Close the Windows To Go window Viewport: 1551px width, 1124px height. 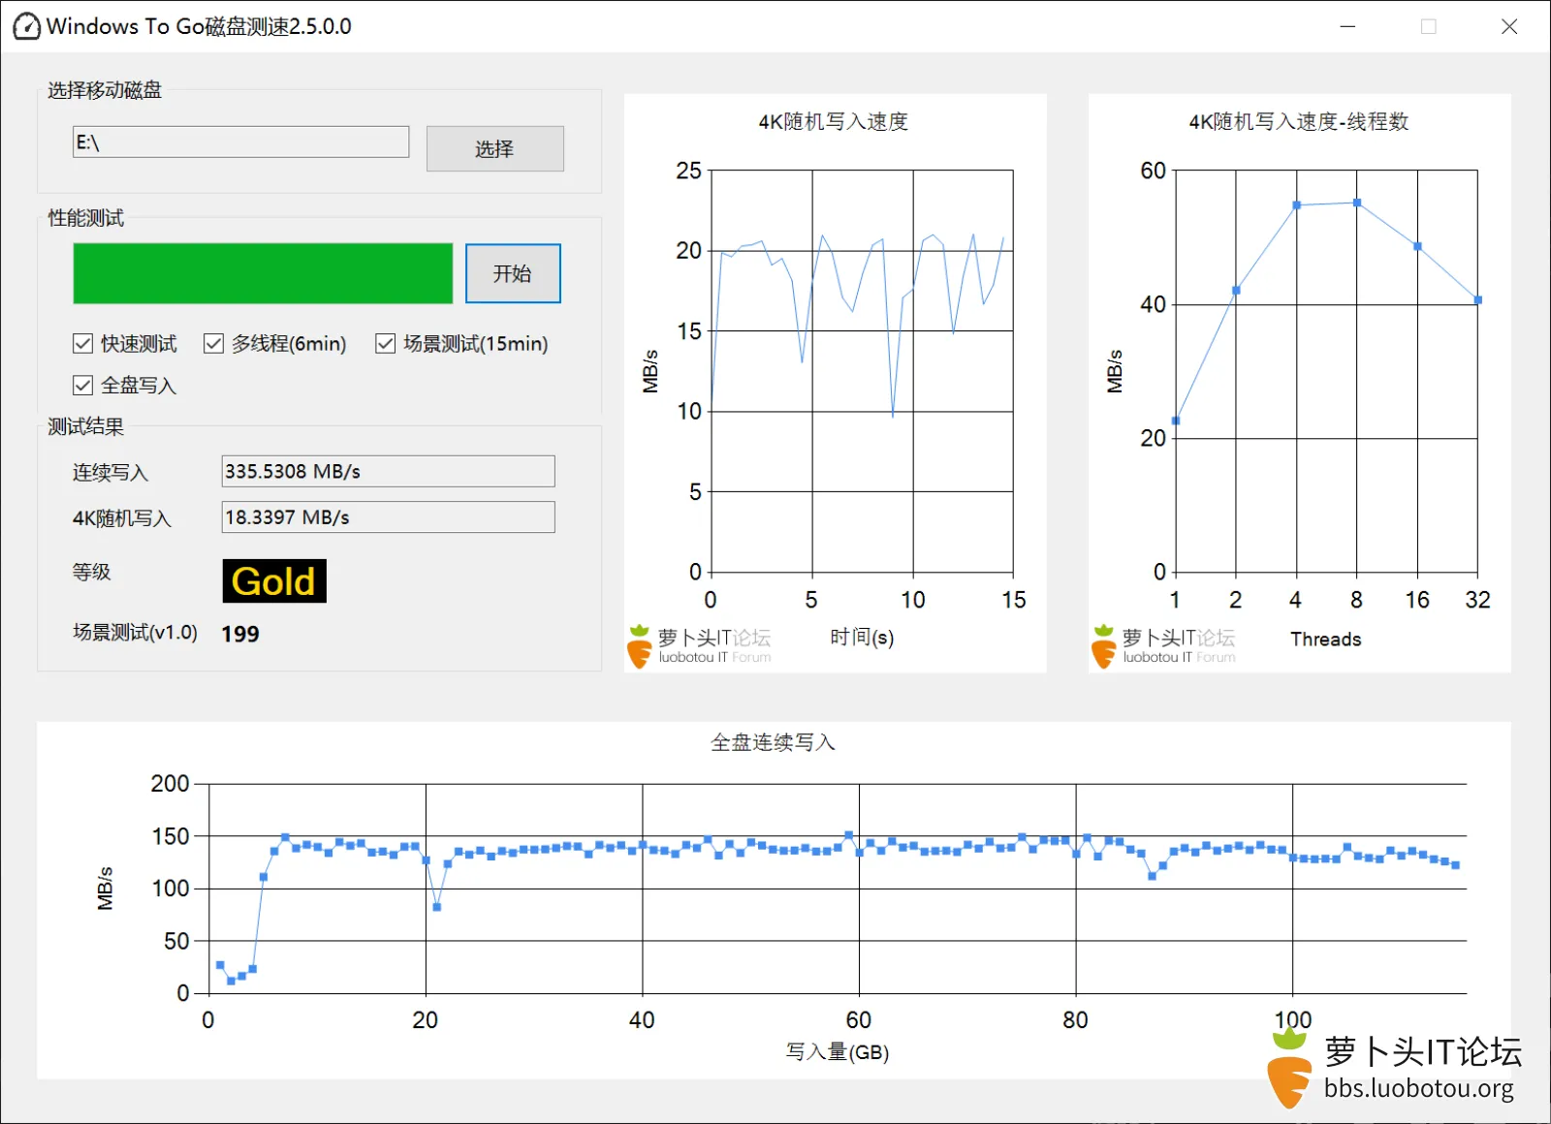1509,26
